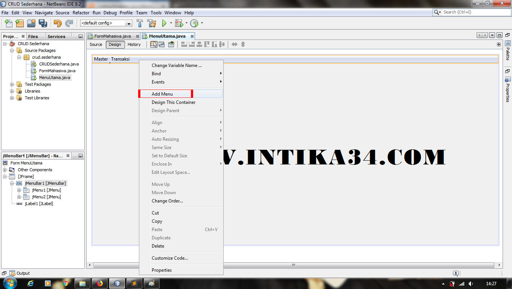
Task: Expand the Test Libraries node
Action: (x=12, y=98)
